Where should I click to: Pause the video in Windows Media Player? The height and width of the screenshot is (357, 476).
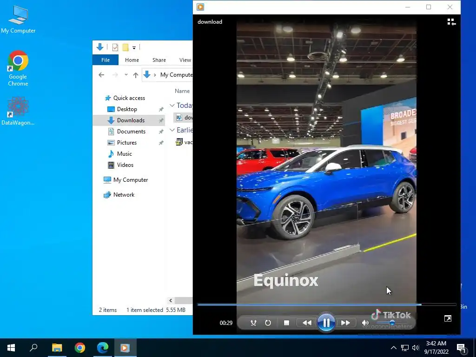[326, 323]
